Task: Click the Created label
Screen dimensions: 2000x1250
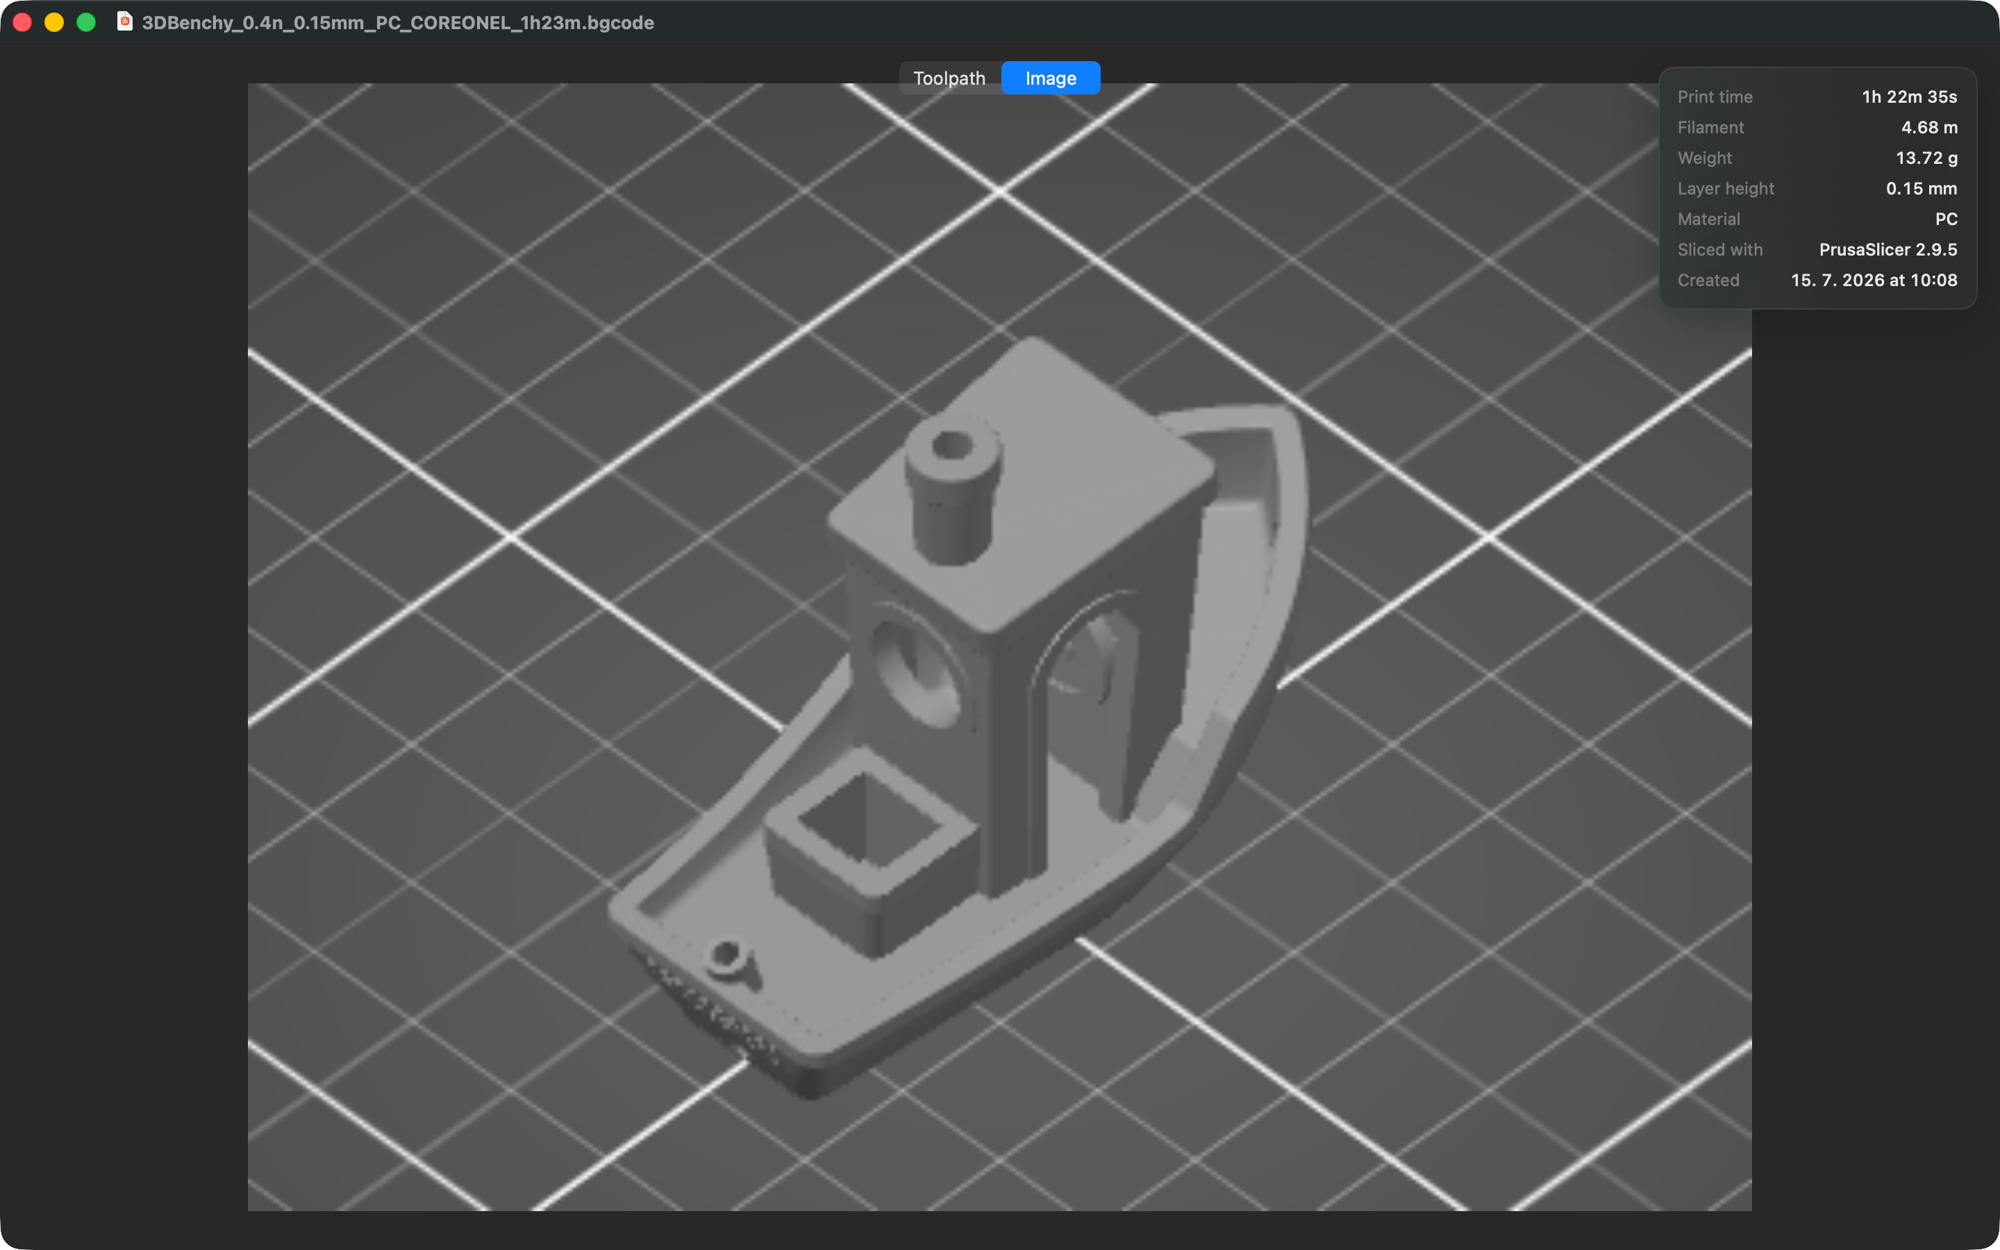Action: (x=1708, y=281)
